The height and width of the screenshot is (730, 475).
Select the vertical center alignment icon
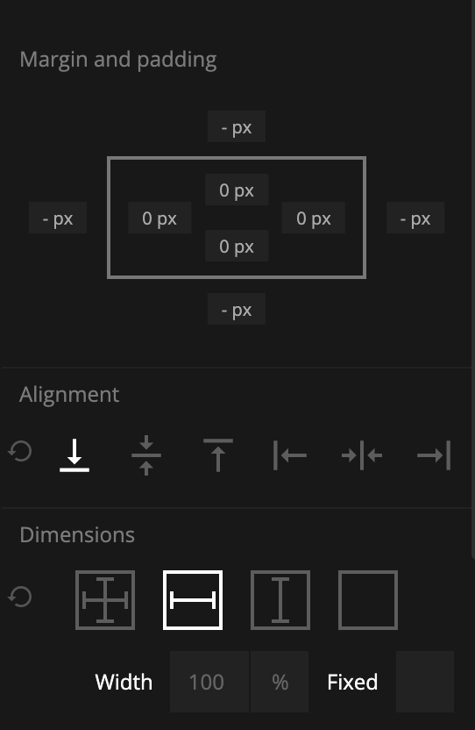146,454
